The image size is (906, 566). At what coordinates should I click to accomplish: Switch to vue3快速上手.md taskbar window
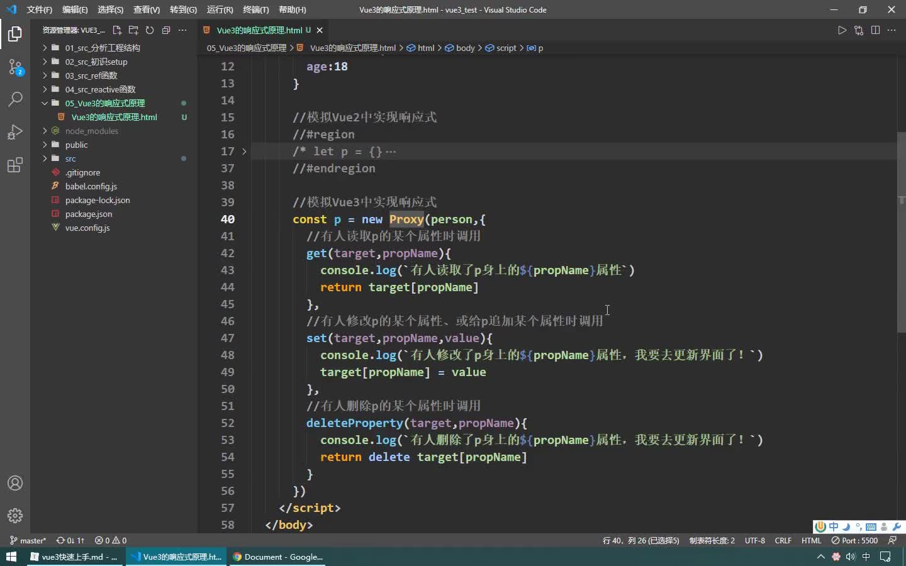click(x=74, y=557)
